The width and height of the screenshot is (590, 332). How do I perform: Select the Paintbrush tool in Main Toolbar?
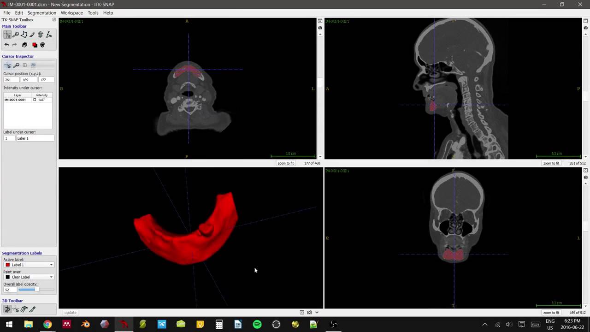(x=32, y=35)
